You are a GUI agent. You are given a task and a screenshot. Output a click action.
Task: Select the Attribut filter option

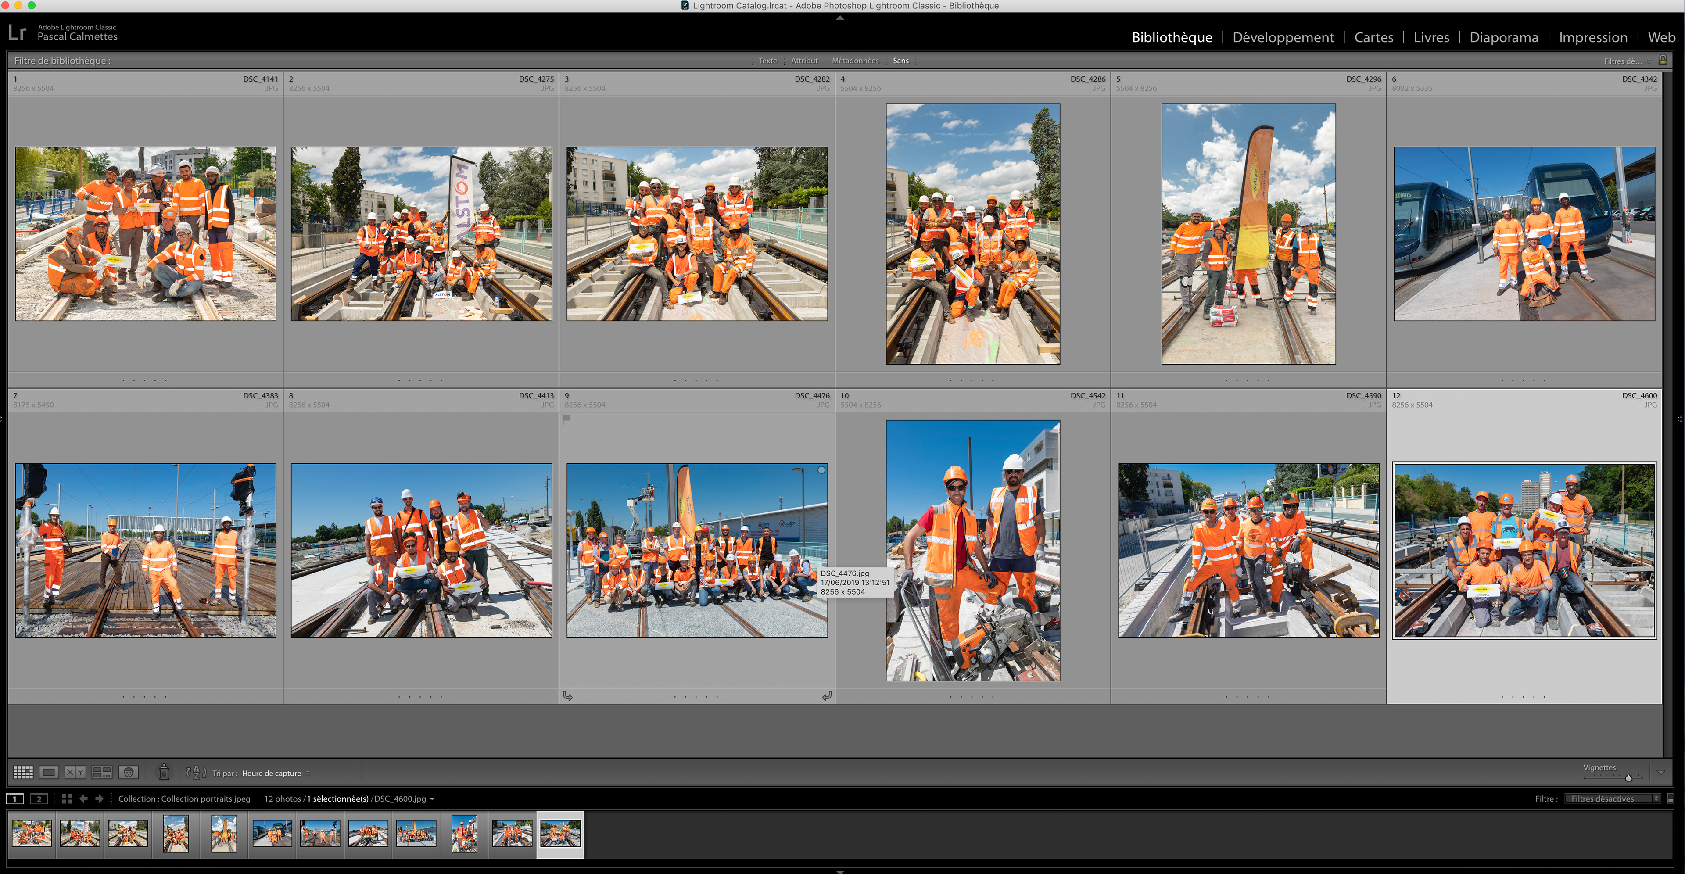click(x=804, y=61)
